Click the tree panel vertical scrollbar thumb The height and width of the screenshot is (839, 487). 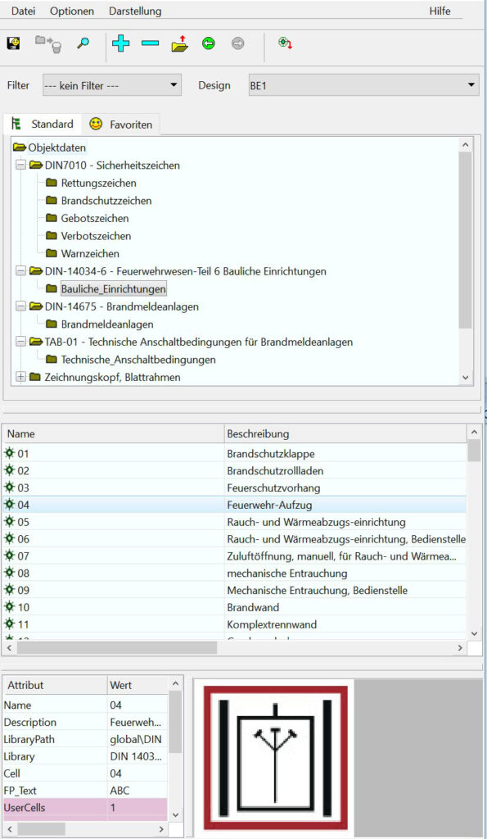coord(465,240)
